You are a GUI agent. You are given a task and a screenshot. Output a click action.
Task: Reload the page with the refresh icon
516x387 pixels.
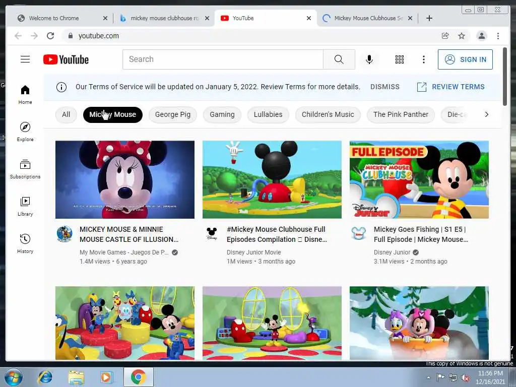[50, 36]
